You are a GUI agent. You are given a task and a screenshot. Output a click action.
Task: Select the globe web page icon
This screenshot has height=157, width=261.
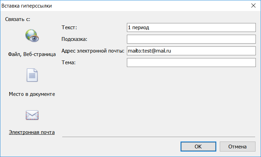click(x=32, y=36)
